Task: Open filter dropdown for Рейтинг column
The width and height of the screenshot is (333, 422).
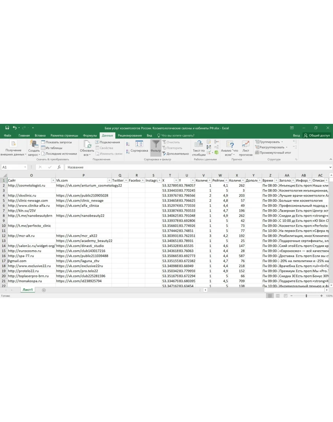Action: coord(226,180)
